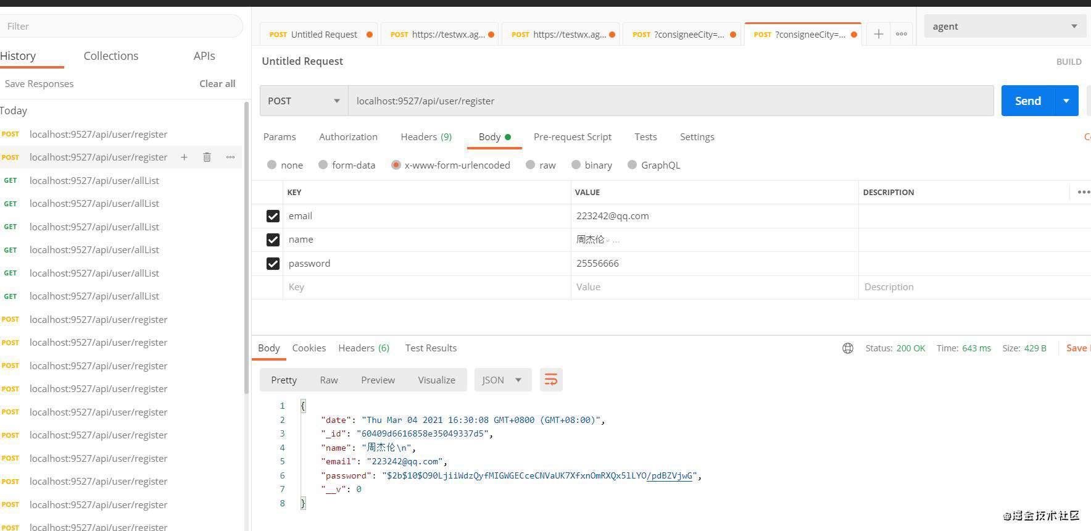This screenshot has height=531, width=1091.
Task: Collapse the Today history group
Action: 14,111
